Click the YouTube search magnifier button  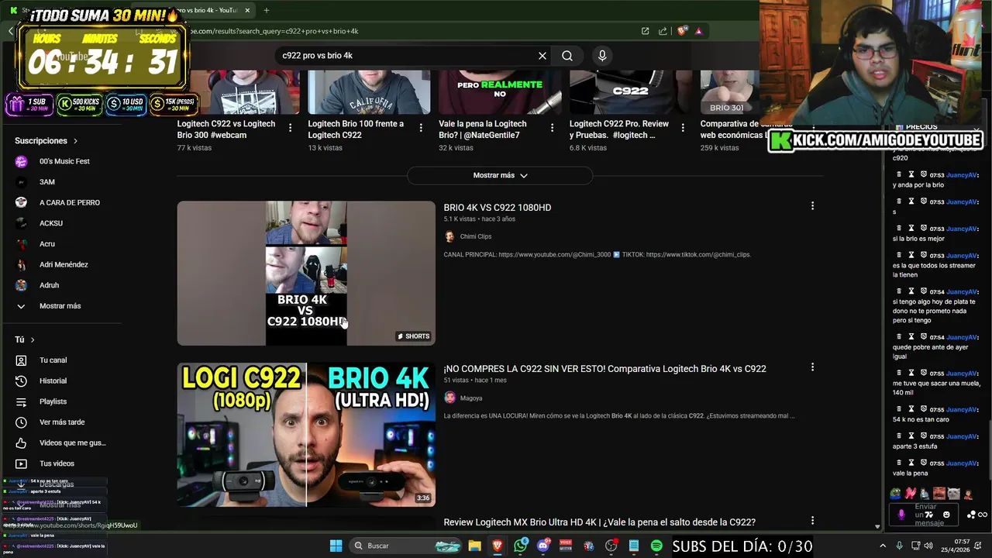[567, 56]
